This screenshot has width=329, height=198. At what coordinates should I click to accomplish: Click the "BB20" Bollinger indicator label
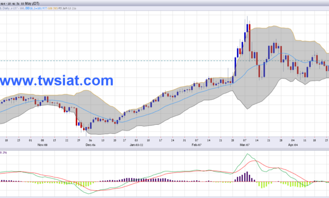pos(29,8)
